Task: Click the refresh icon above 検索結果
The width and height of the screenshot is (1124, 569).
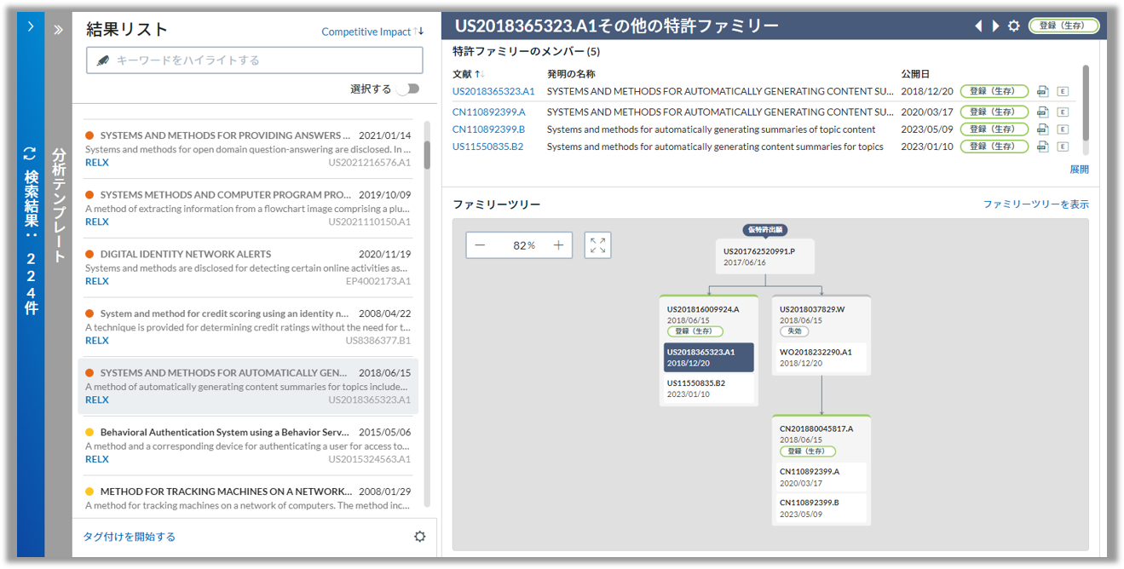Action: [x=30, y=153]
